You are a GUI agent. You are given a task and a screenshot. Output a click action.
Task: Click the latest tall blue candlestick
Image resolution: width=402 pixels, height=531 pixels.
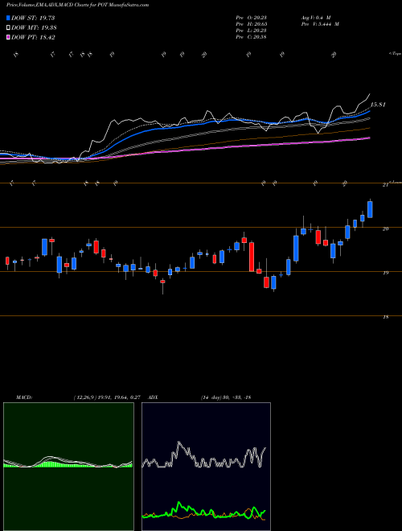coord(370,209)
